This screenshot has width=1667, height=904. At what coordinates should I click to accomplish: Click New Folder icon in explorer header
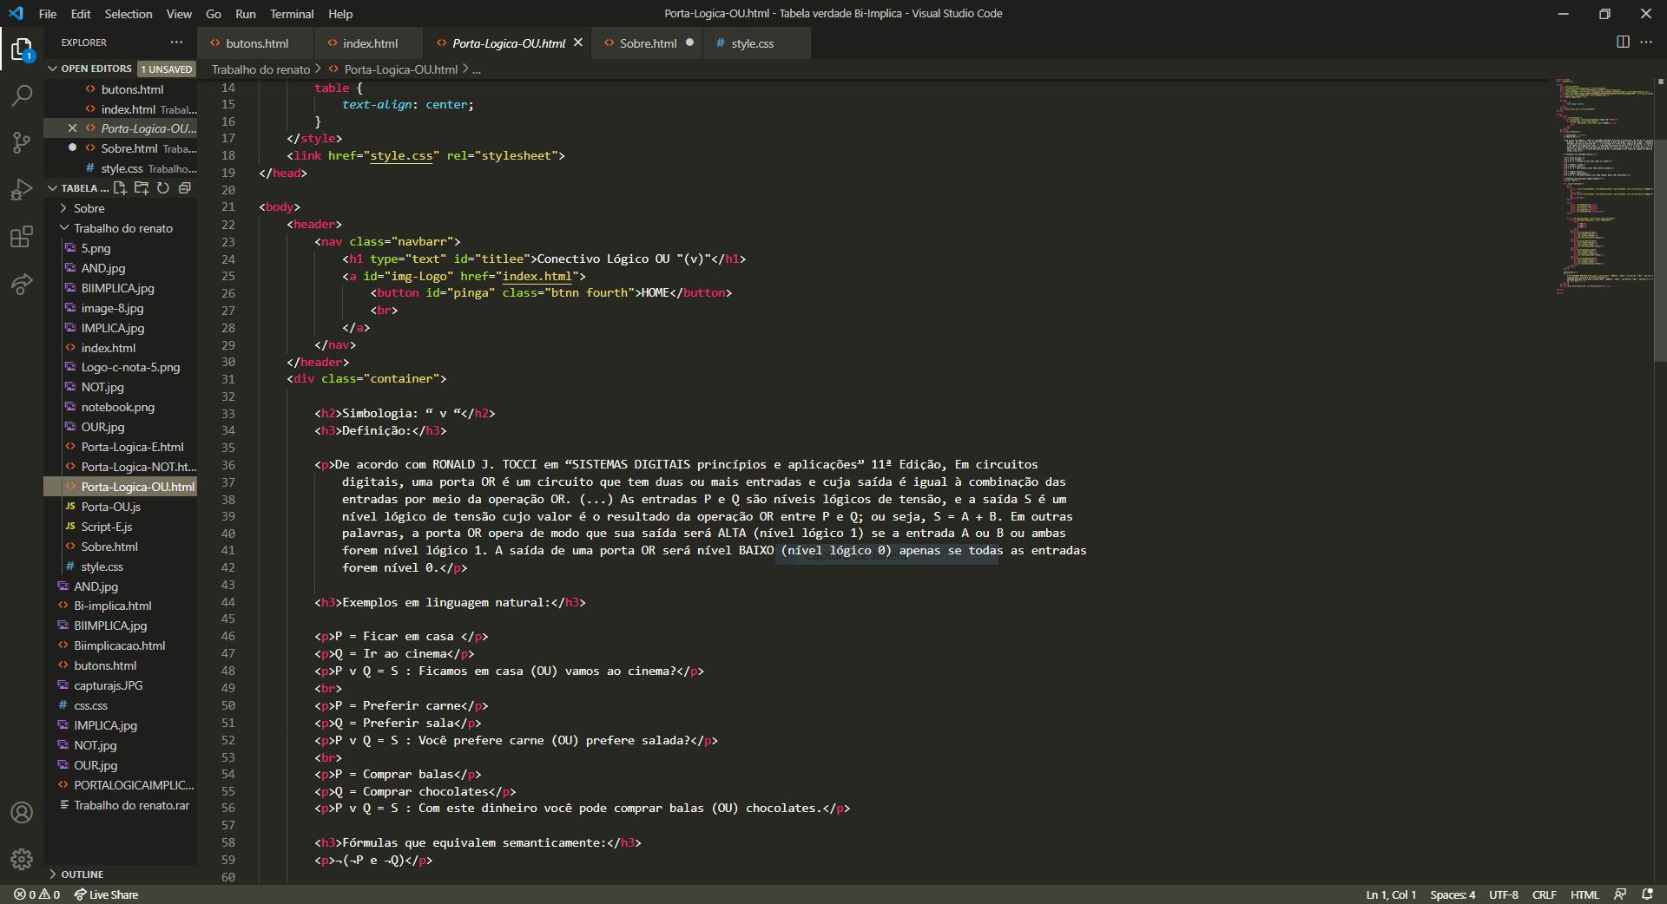tap(142, 188)
